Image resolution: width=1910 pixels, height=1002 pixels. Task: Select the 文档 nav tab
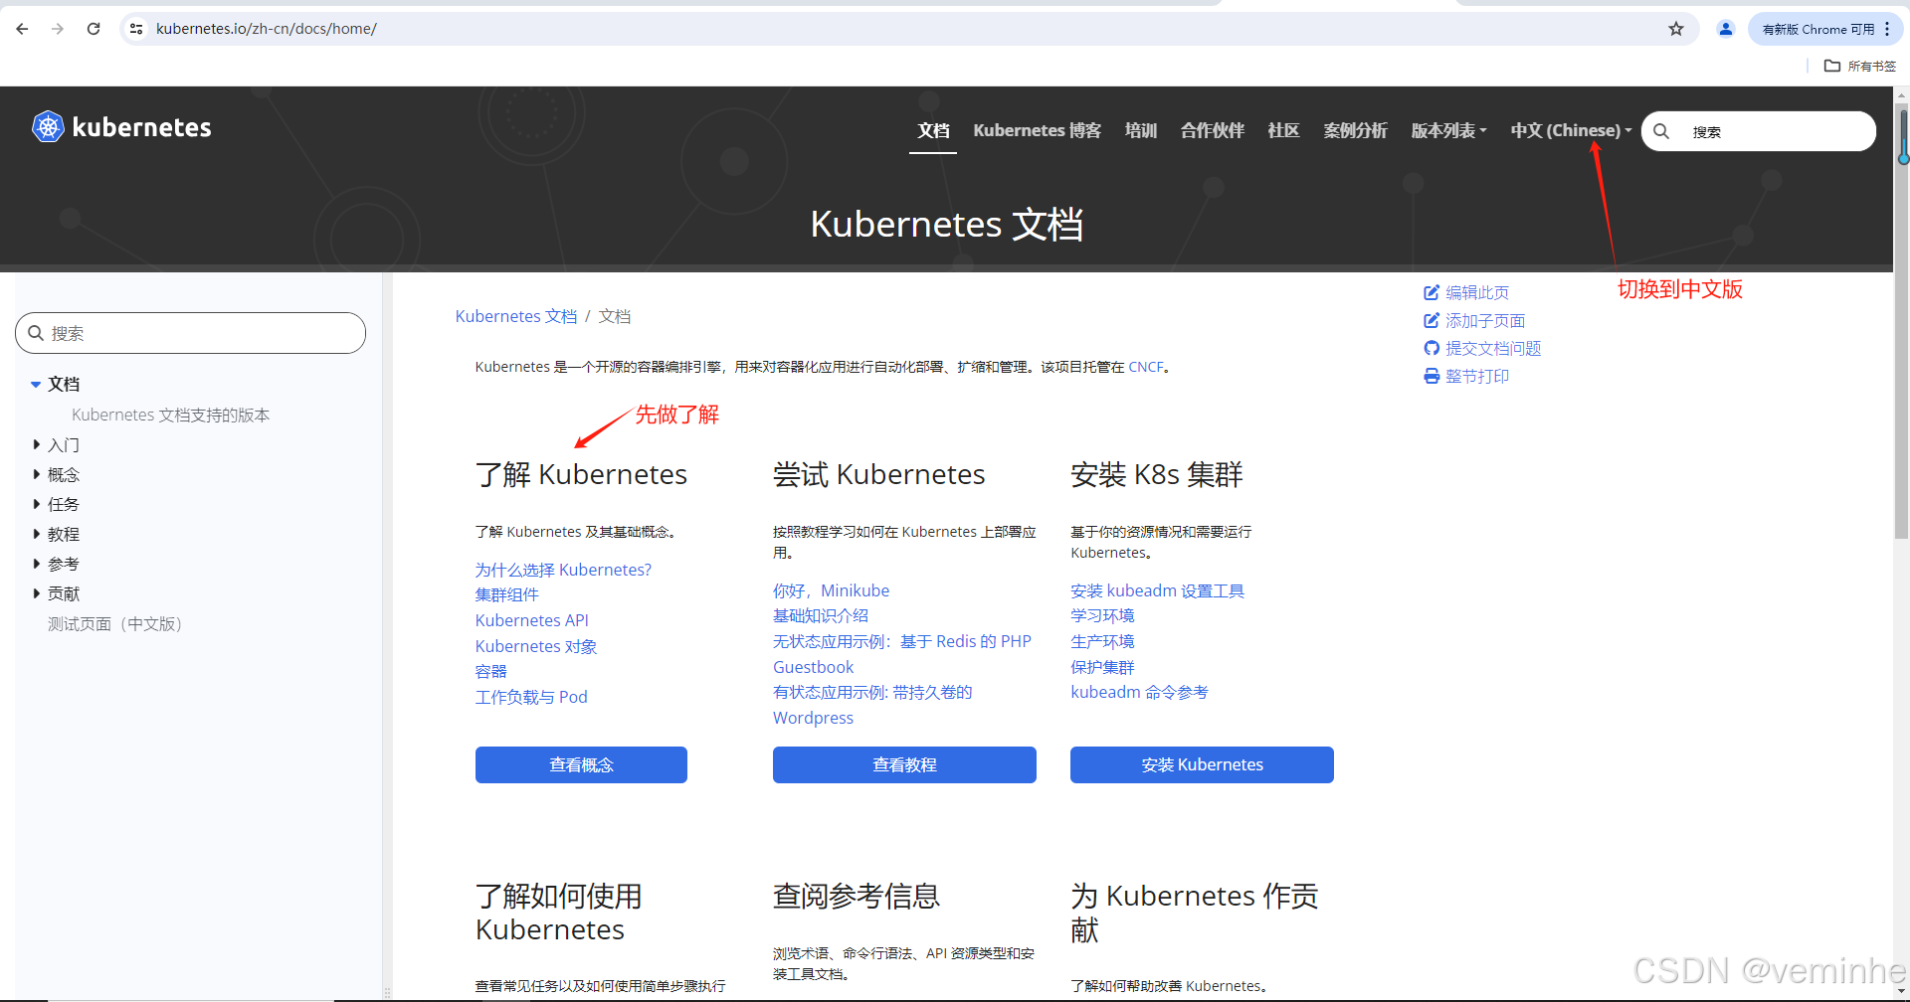[933, 130]
